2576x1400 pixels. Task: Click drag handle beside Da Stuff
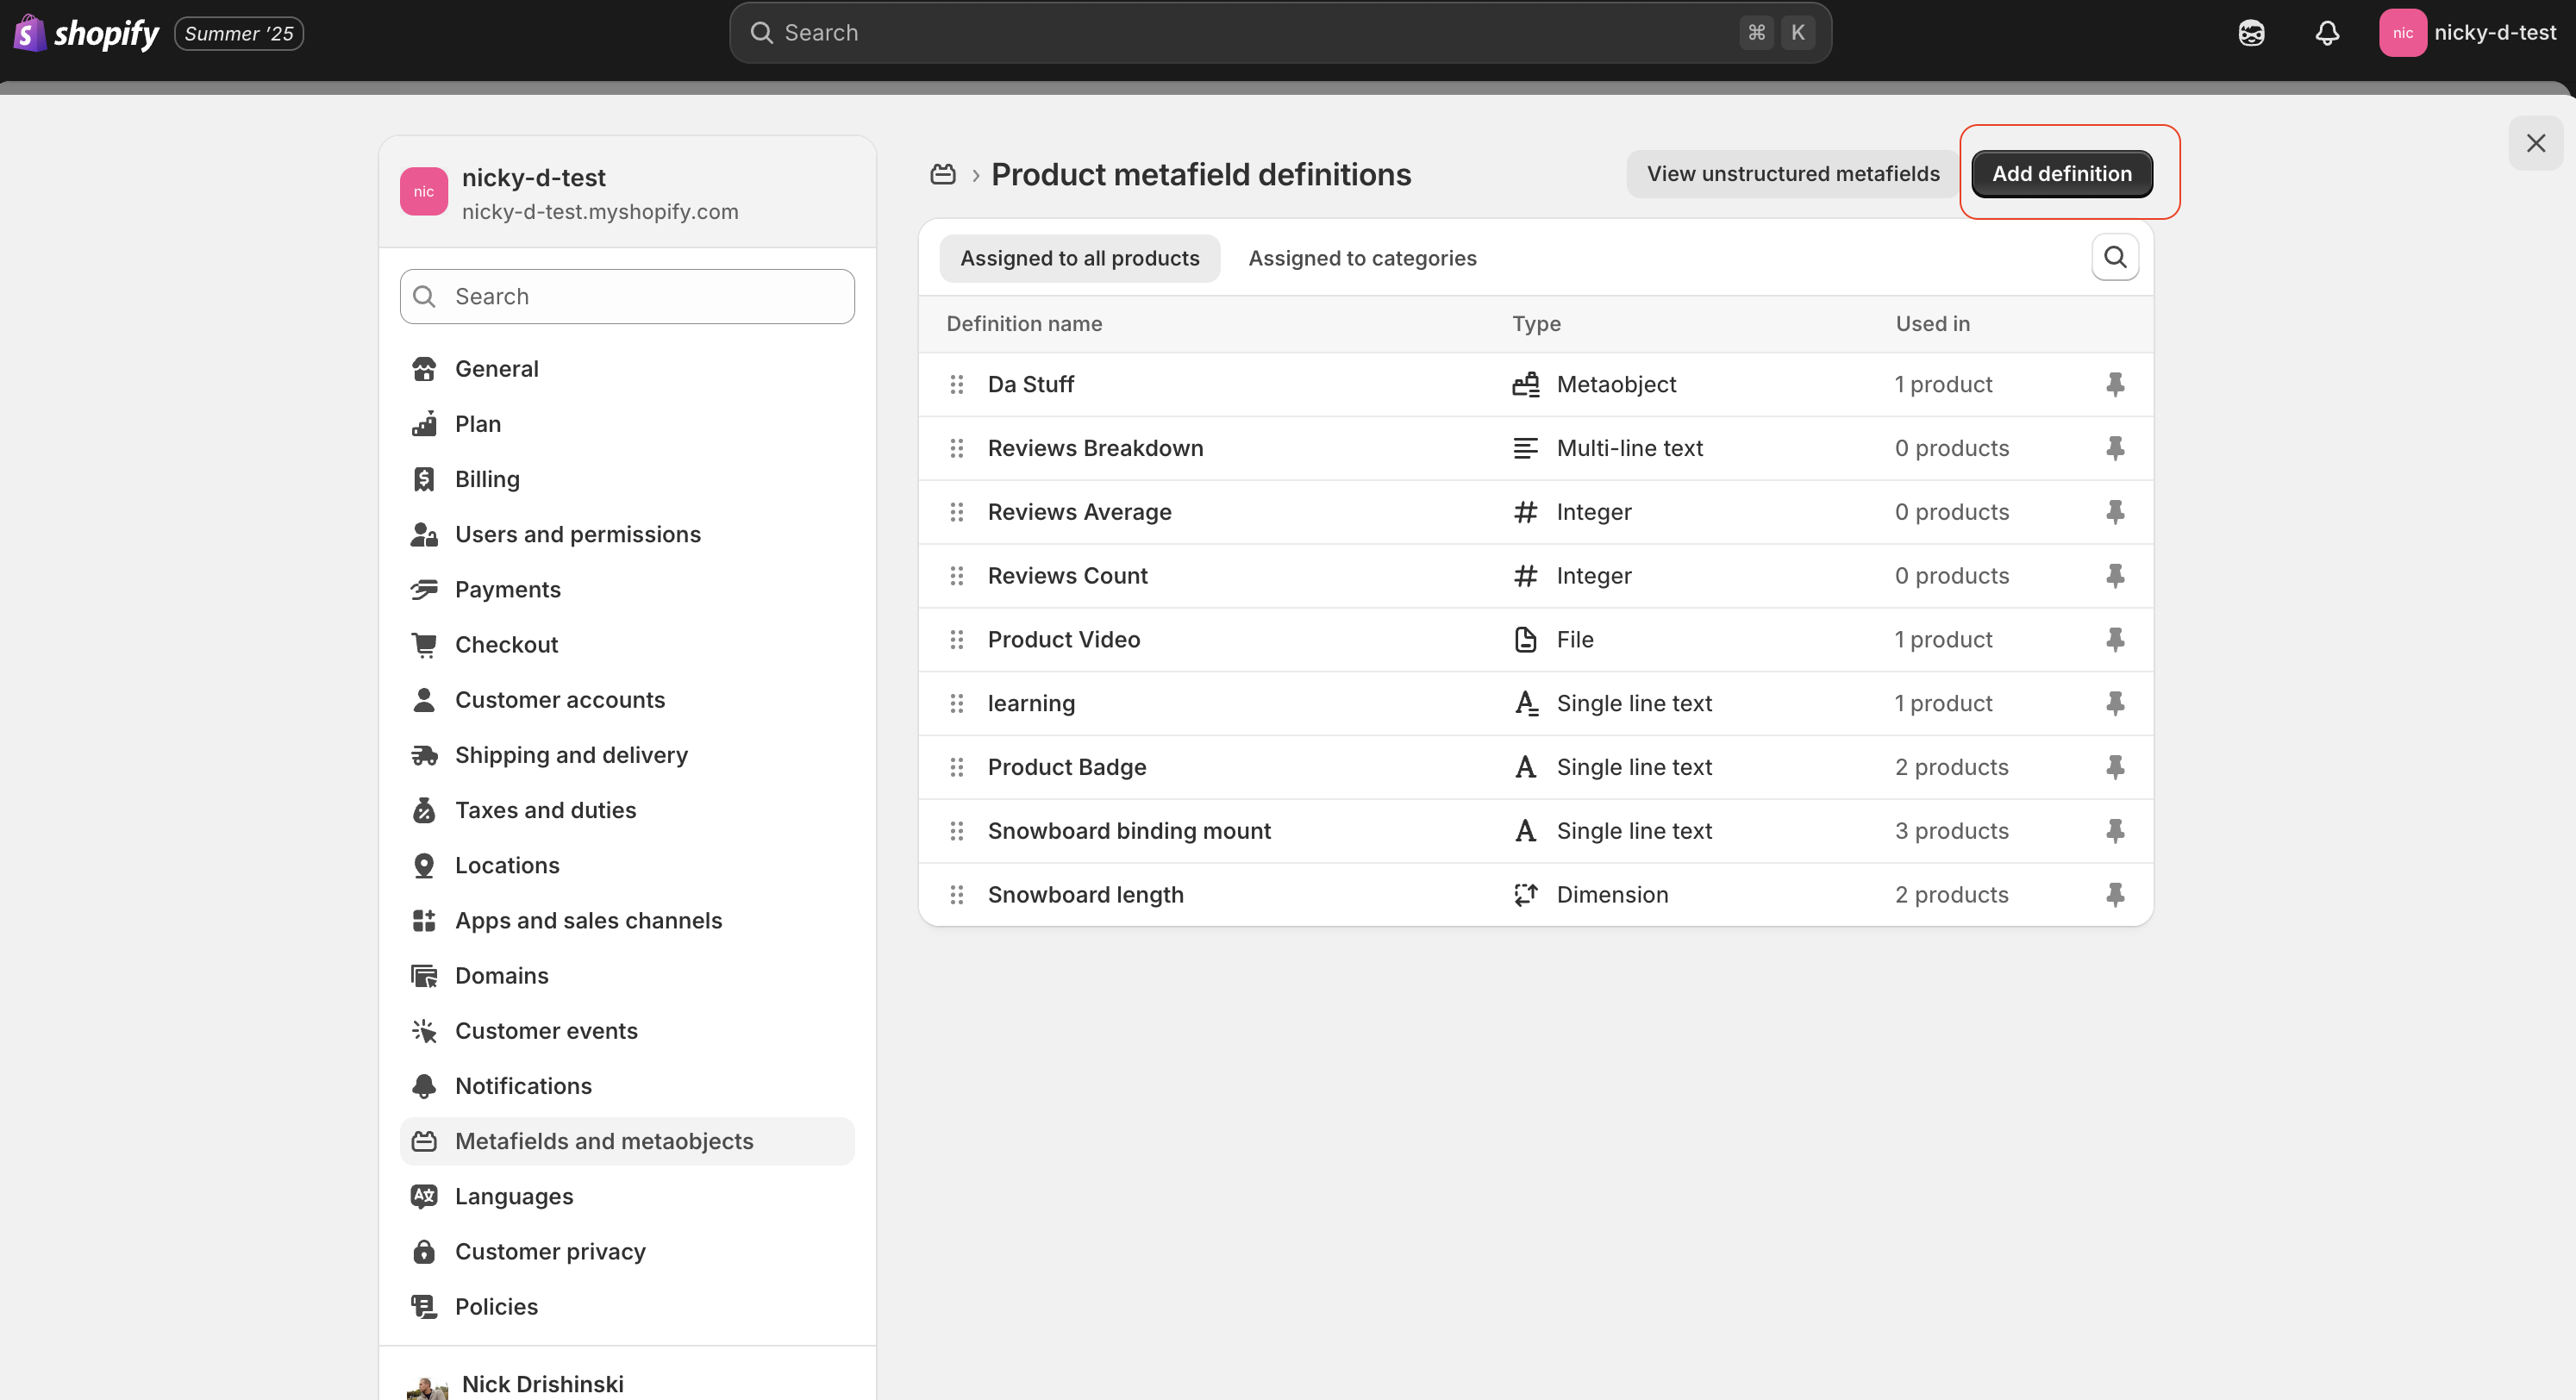coord(957,384)
